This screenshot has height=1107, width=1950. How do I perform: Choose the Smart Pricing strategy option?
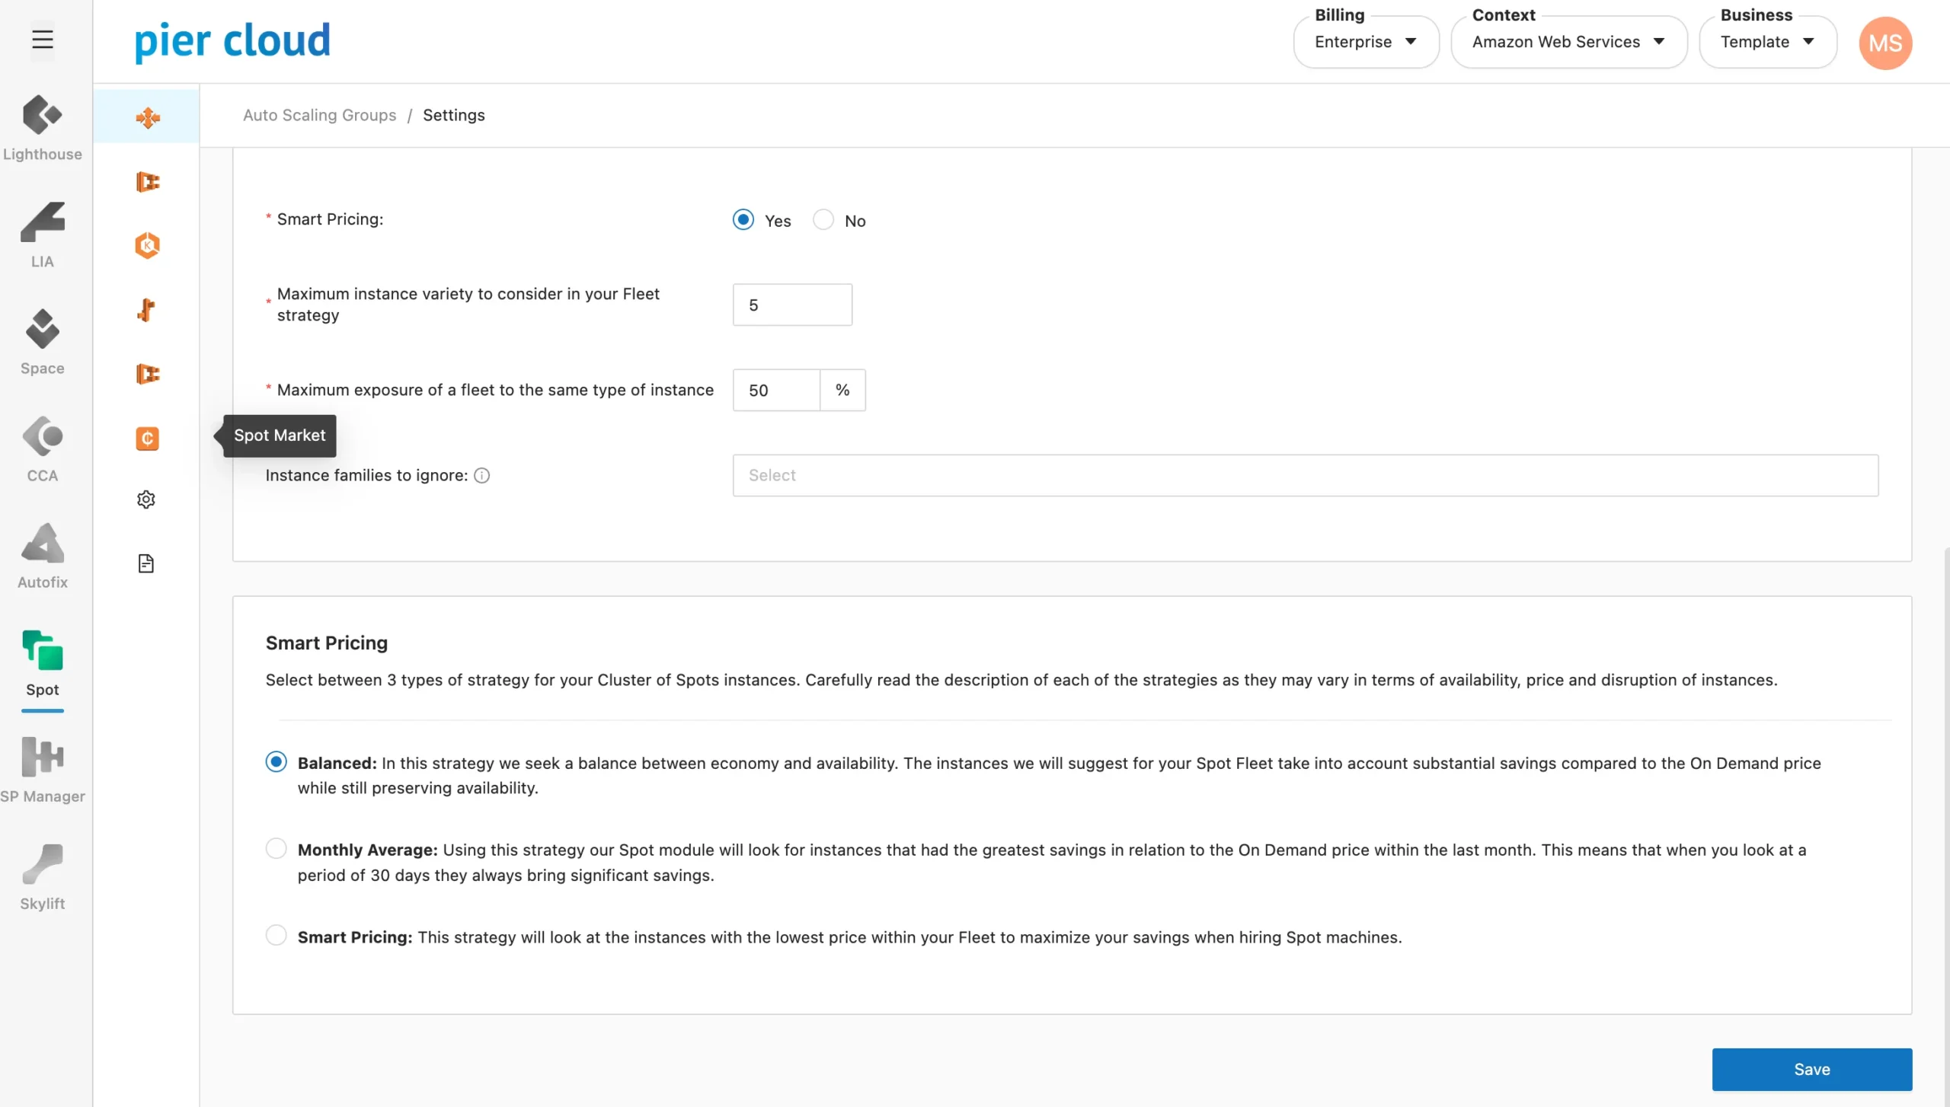pos(276,935)
